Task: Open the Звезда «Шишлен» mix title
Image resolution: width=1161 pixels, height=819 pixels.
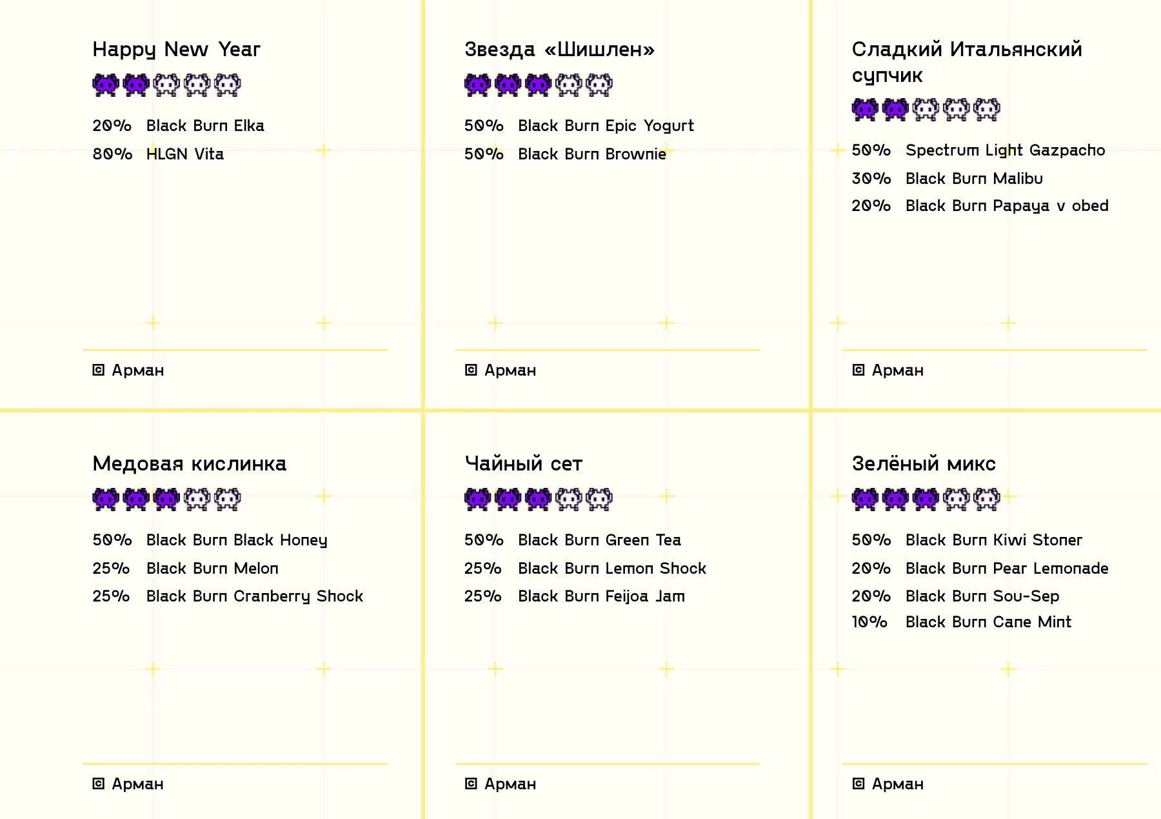Action: click(x=559, y=50)
